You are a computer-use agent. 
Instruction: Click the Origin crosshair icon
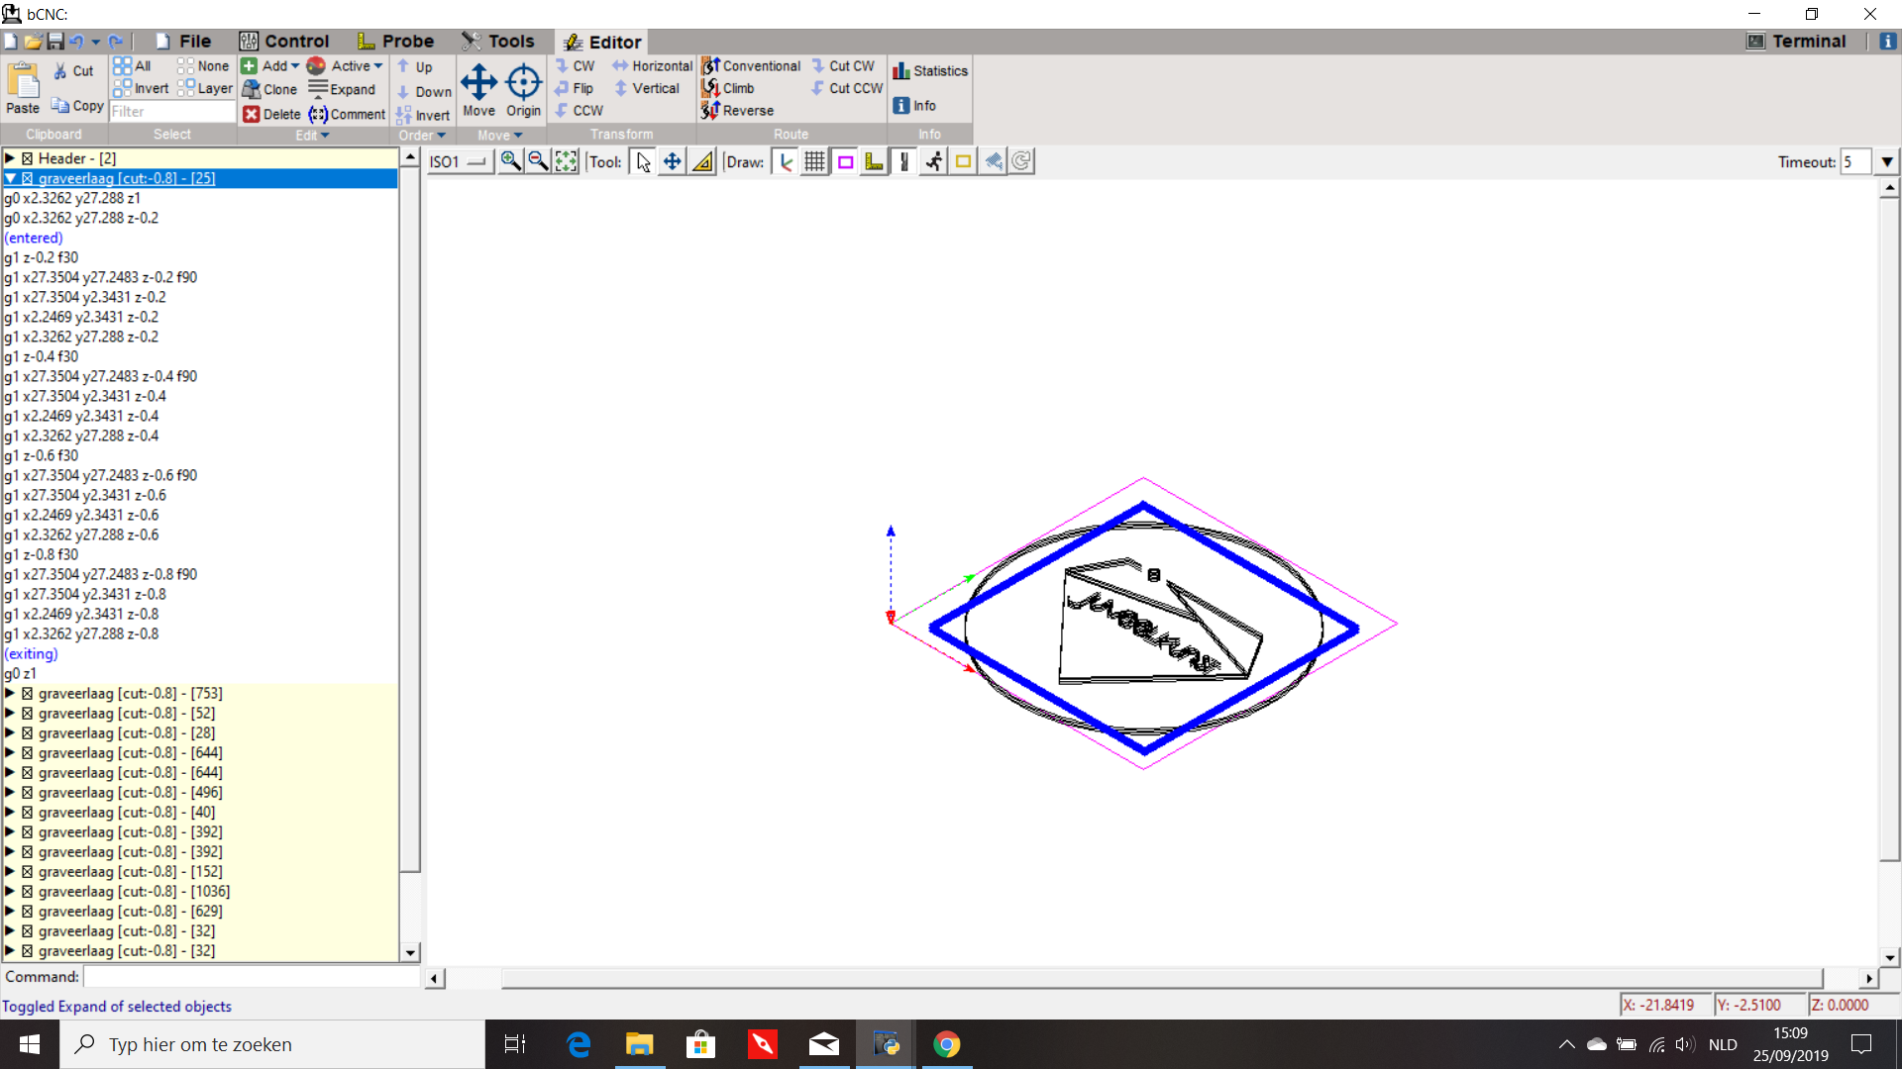[523, 83]
